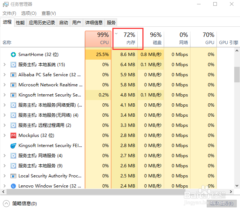
Task: Switch to the 应用历史记录 tab
Action: click(42, 23)
